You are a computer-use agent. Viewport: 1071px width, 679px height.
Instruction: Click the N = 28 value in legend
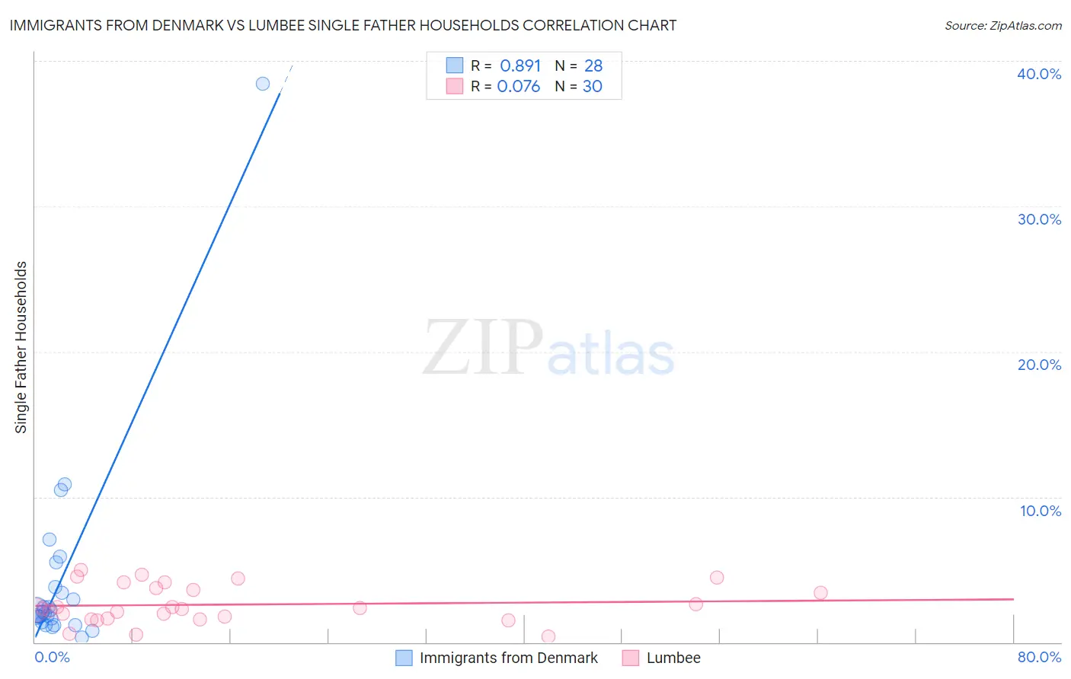click(579, 65)
